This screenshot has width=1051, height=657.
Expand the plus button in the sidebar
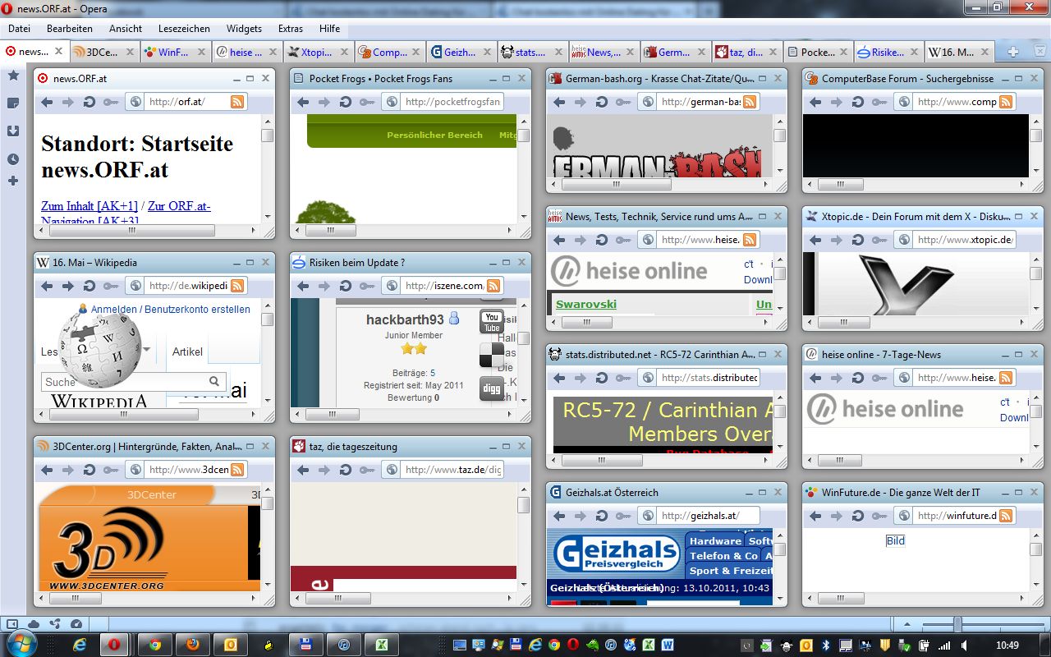click(13, 181)
